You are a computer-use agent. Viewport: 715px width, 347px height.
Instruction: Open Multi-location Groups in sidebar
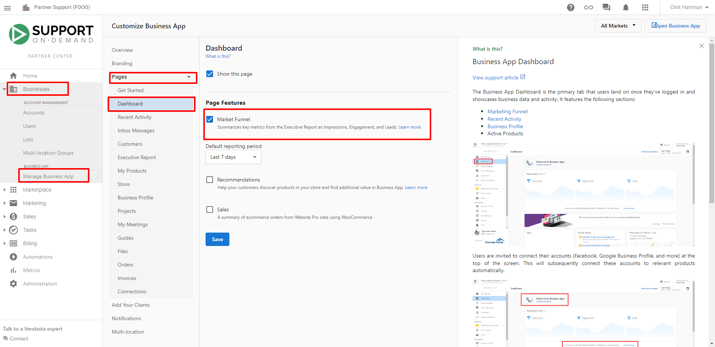[48, 153]
